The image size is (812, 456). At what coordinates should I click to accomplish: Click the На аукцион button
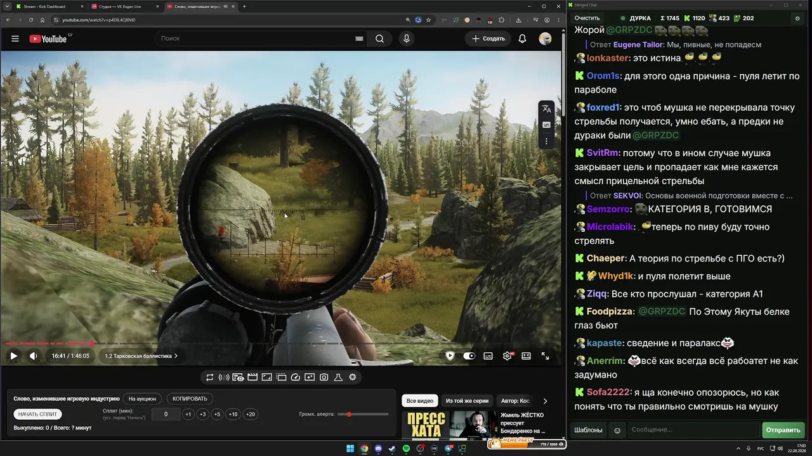(x=142, y=399)
